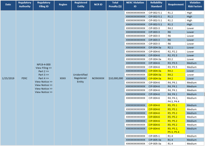Select the R5; P5.2, P5.3, P5.4 requirement cell
The image size is (205, 146).
(175, 130)
